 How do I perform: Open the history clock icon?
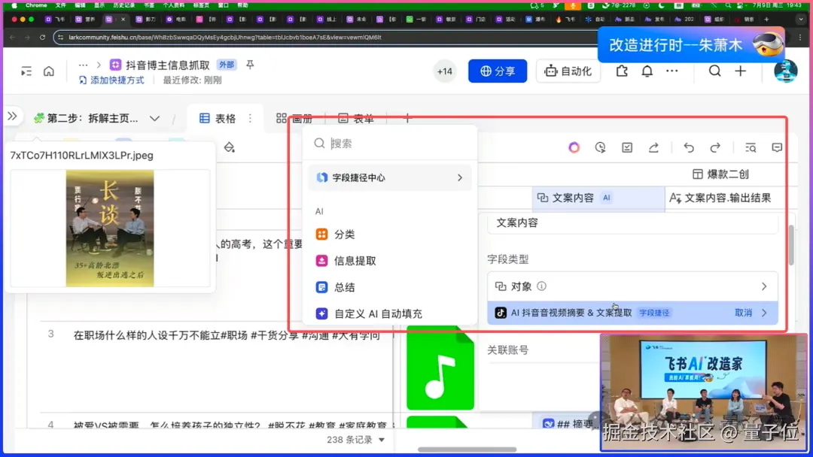(601, 147)
